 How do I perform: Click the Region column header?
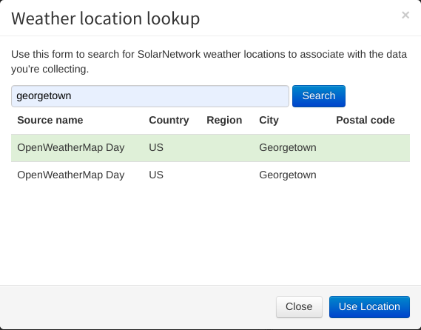point(224,120)
